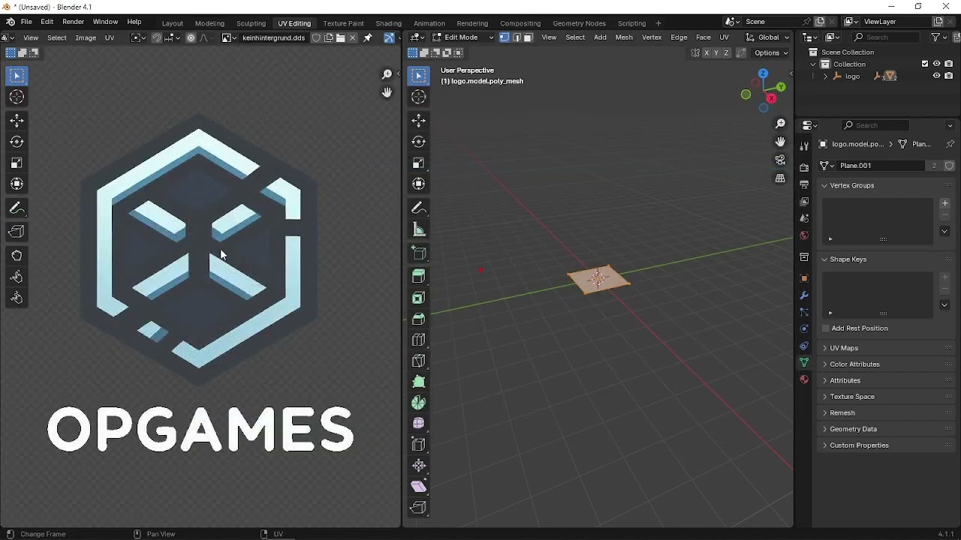961x540 pixels.
Task: Select the Smooth tool
Action: [x=419, y=424]
